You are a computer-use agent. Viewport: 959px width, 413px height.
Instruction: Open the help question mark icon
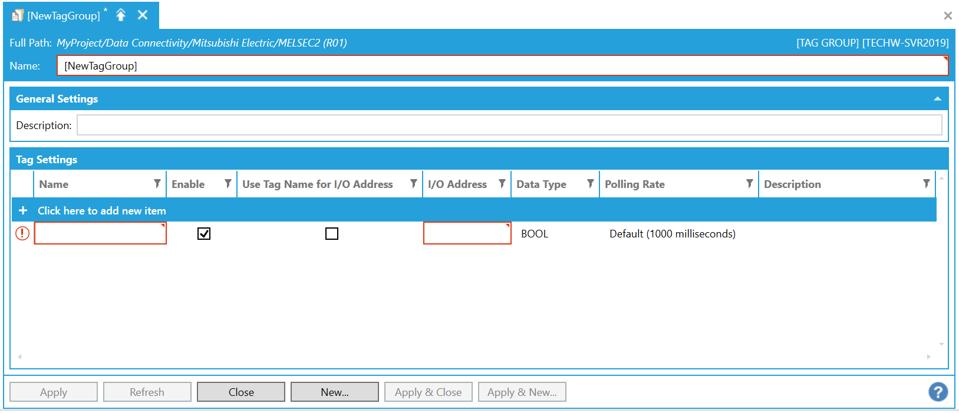click(x=938, y=392)
